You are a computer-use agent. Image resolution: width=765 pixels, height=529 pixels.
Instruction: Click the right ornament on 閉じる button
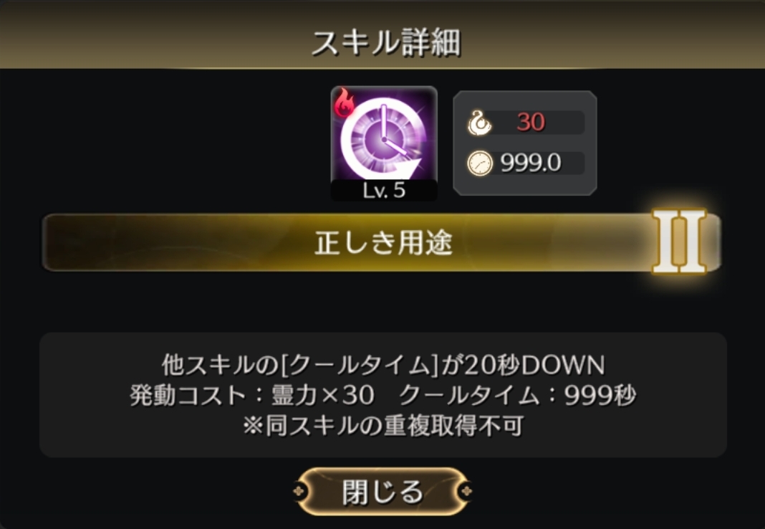coord(466,491)
